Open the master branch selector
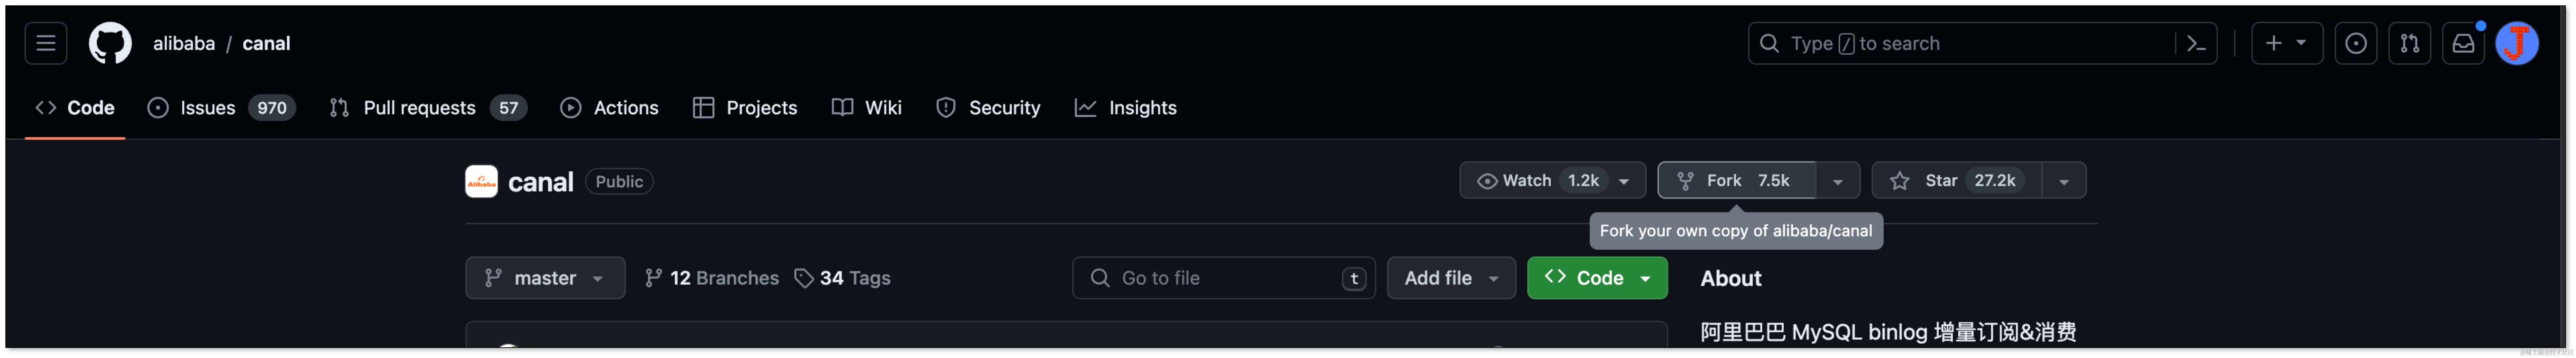Viewport: 2576px width, 358px height. pos(545,278)
